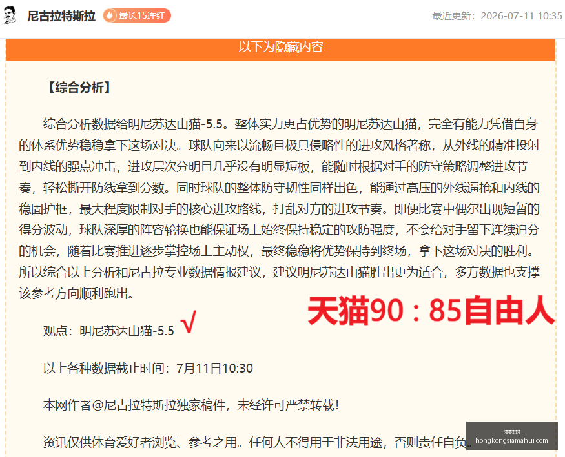This screenshot has height=457, width=565.
Task: Click the 天猫90：85自由人 score text
Action: coord(431,310)
